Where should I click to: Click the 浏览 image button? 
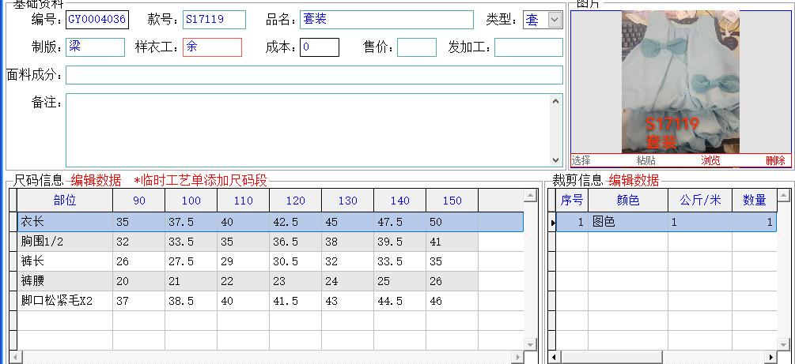[x=710, y=160]
